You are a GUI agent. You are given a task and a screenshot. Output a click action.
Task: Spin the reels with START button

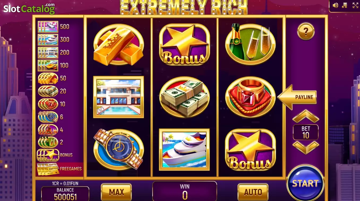(305, 183)
